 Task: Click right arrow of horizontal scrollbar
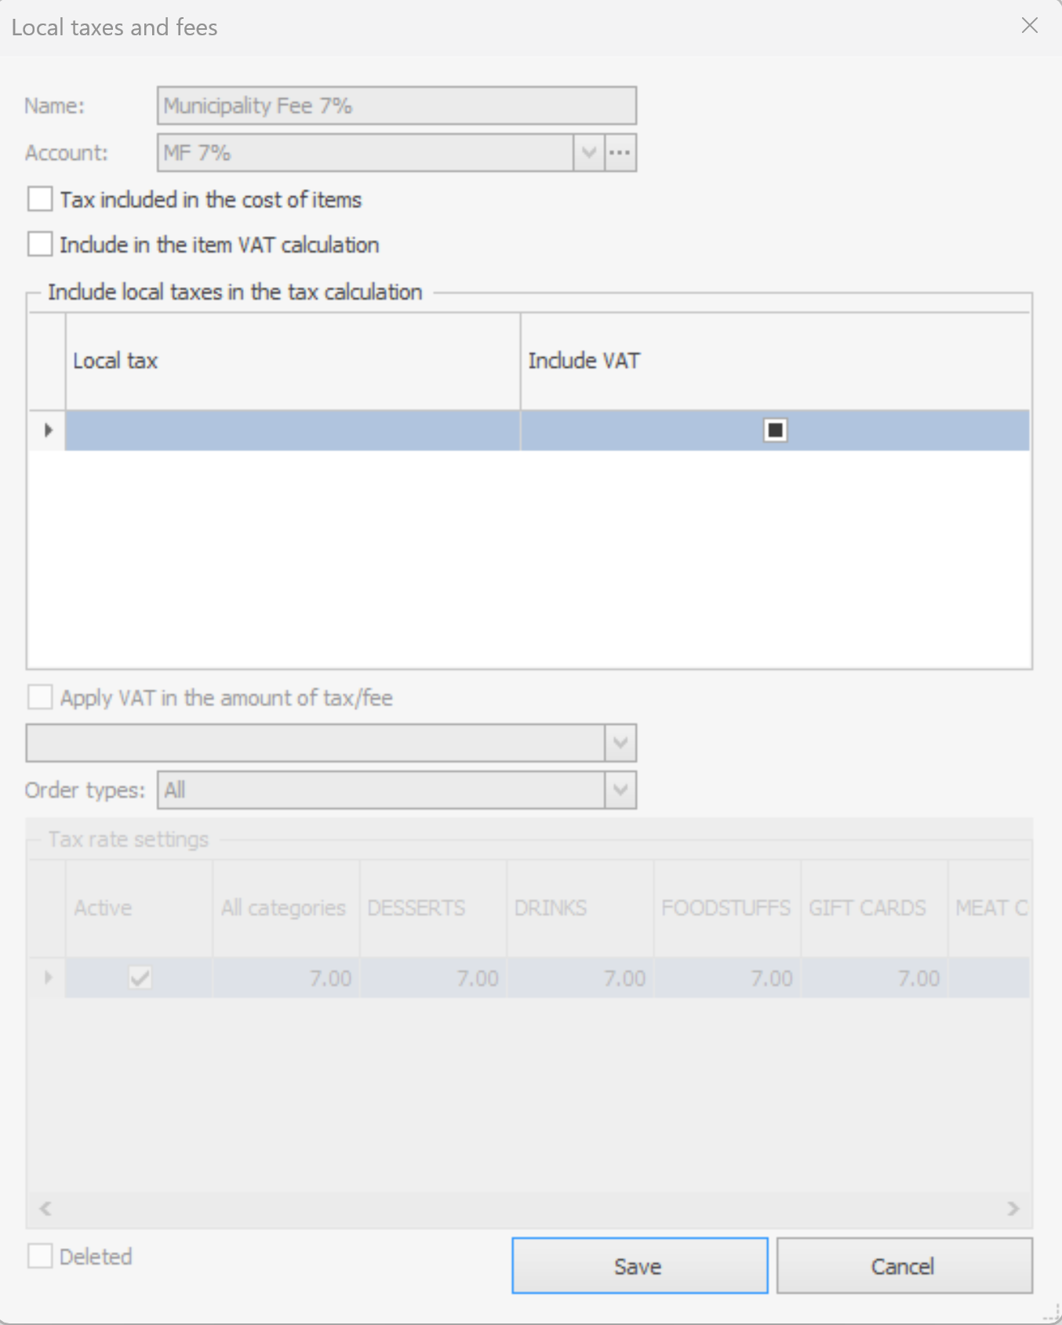coord(1013,1208)
